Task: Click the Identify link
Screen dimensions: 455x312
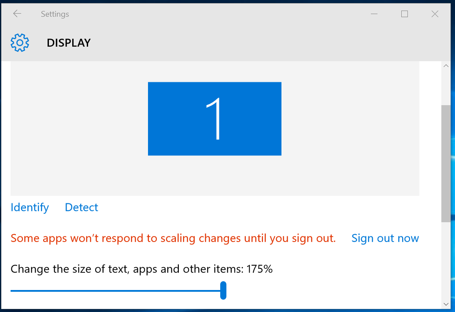Action: click(x=30, y=207)
